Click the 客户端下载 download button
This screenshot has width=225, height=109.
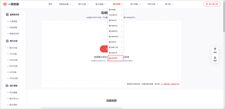(x=212, y=4)
